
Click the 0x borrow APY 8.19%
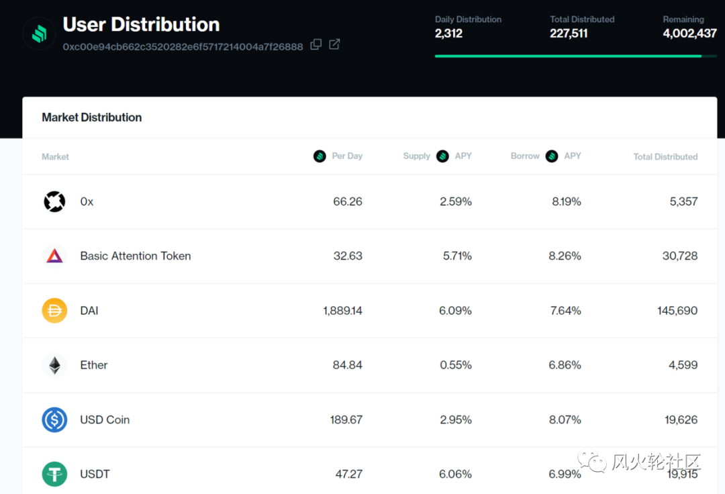click(x=567, y=201)
